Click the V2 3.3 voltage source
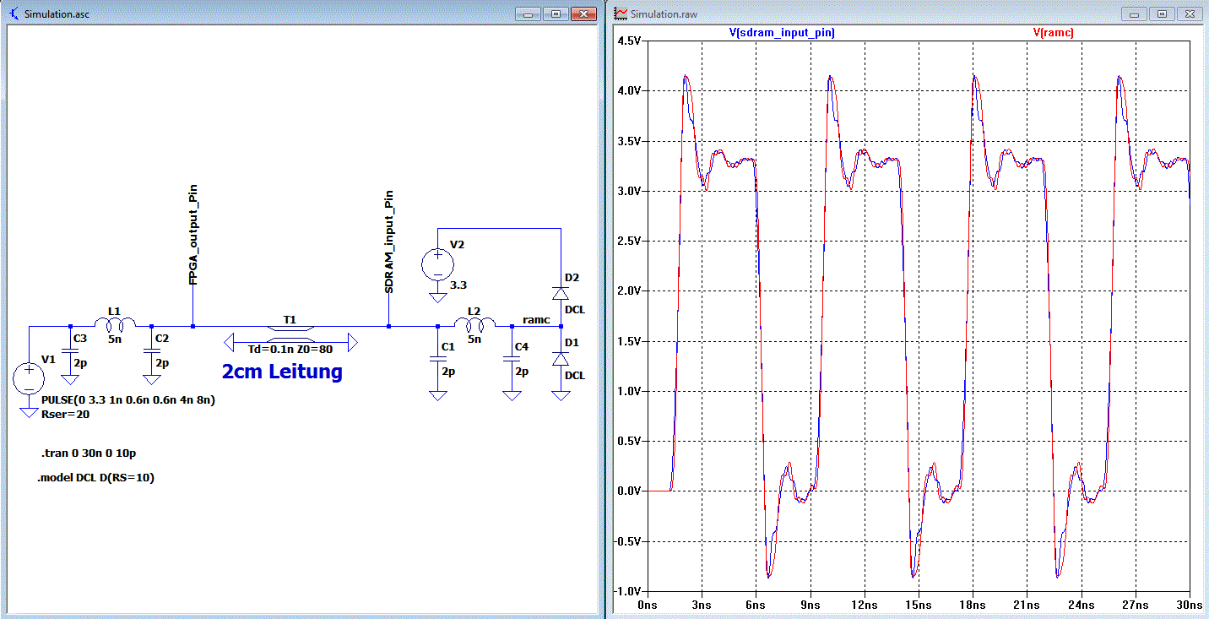1209x619 pixels. tap(437, 267)
